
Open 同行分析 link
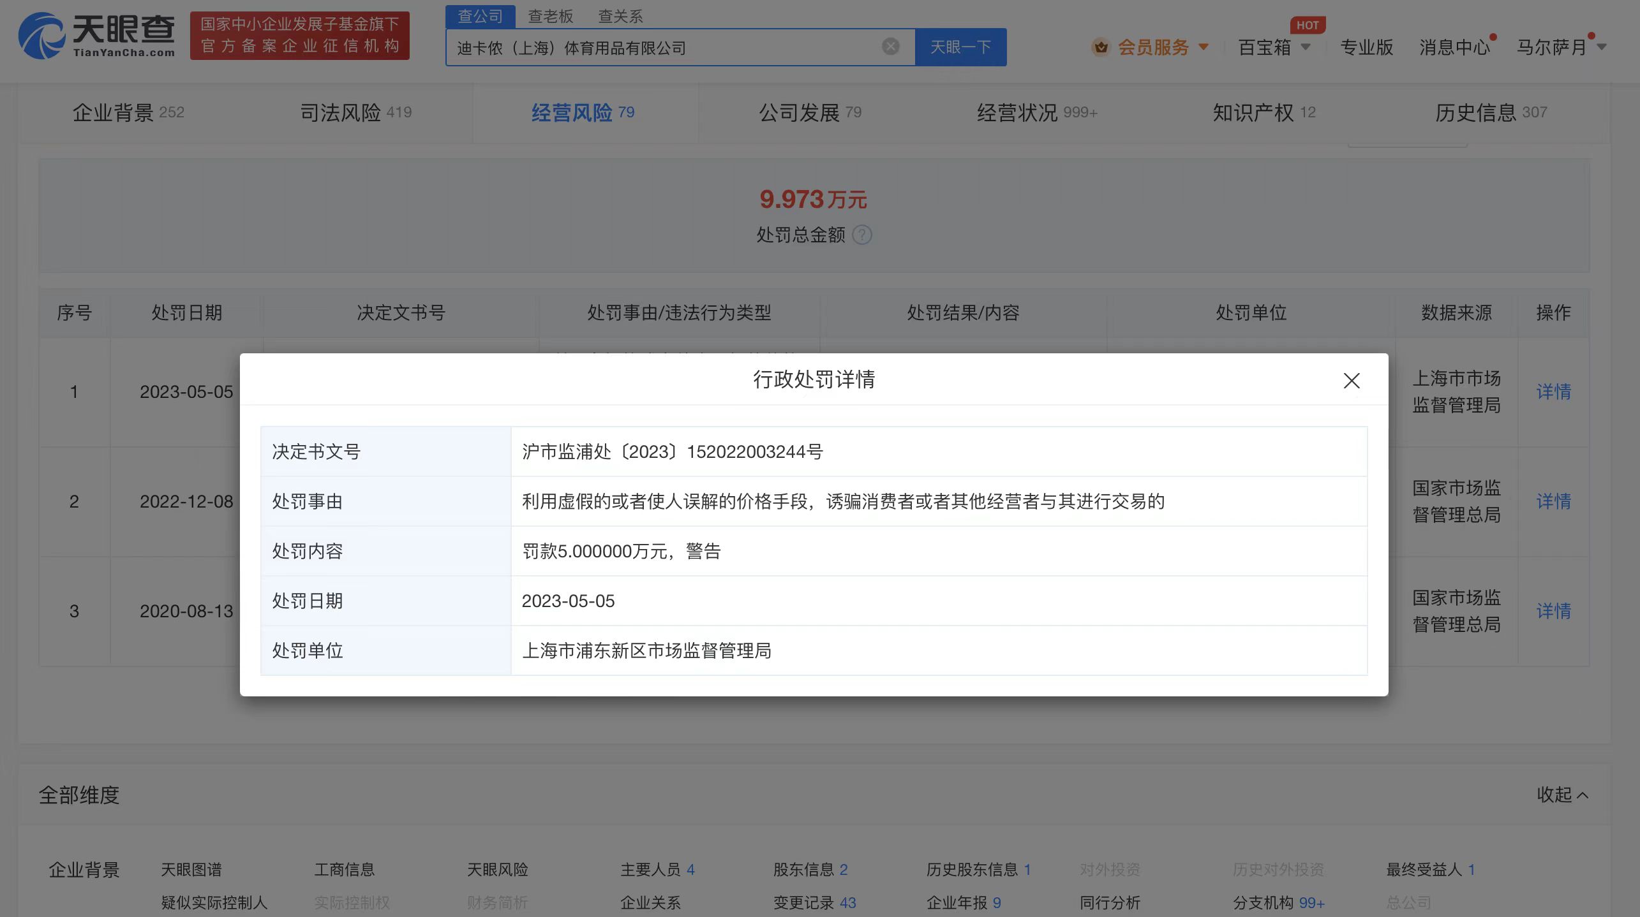[1110, 902]
